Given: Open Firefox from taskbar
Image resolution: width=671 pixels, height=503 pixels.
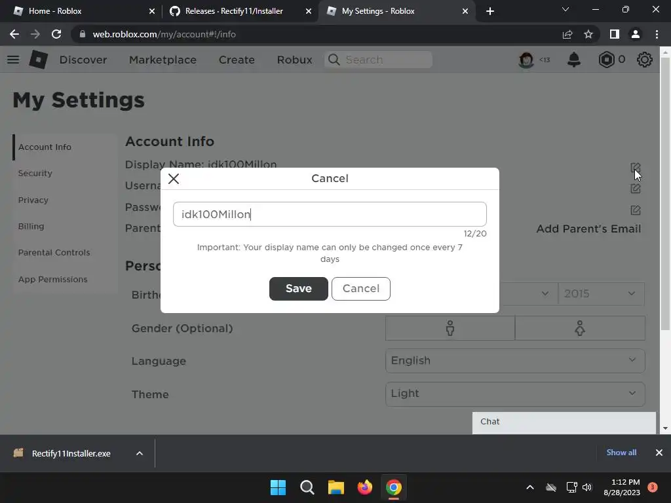Looking at the screenshot, I should 365,487.
